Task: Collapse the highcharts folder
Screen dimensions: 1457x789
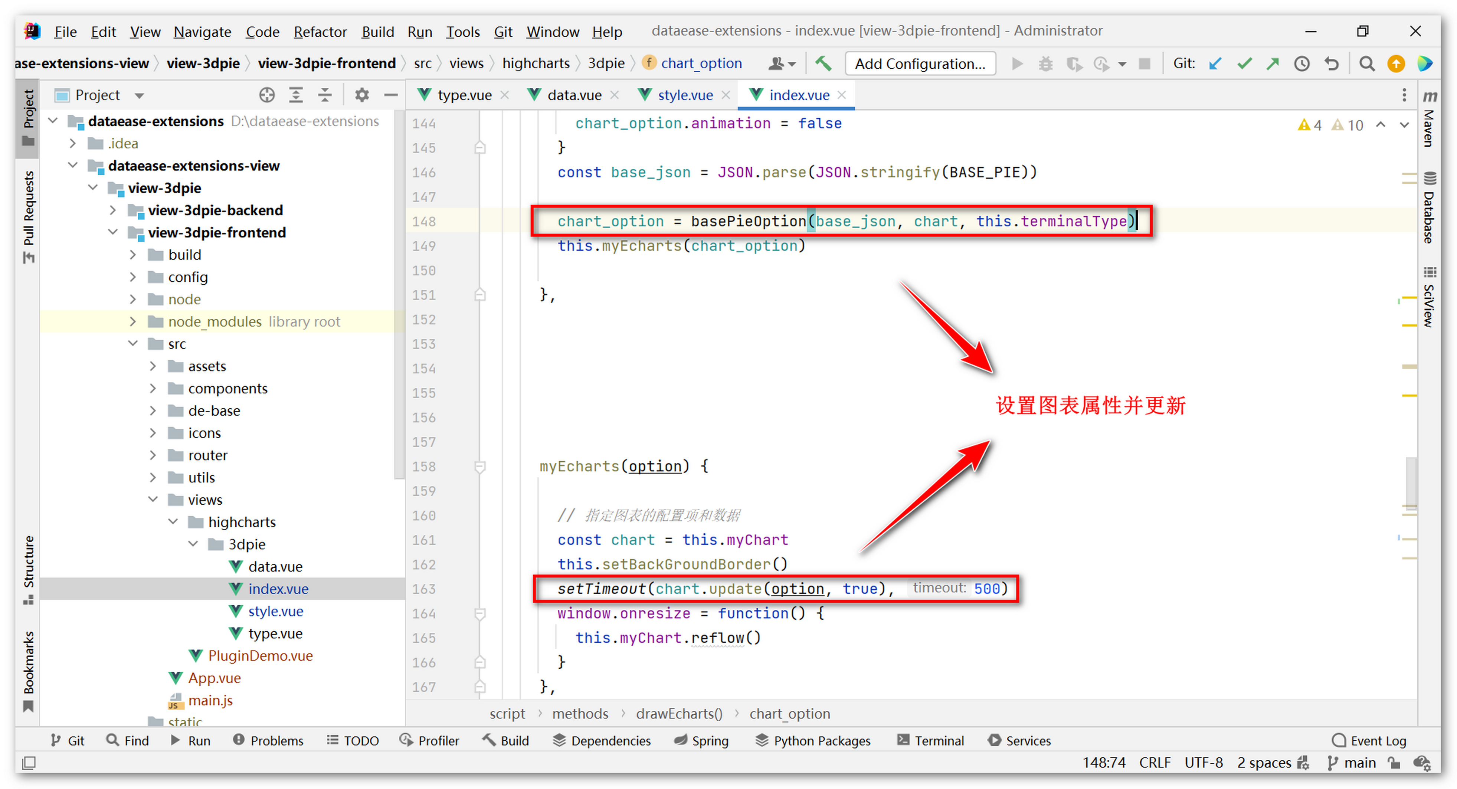Action: pyautogui.click(x=173, y=521)
